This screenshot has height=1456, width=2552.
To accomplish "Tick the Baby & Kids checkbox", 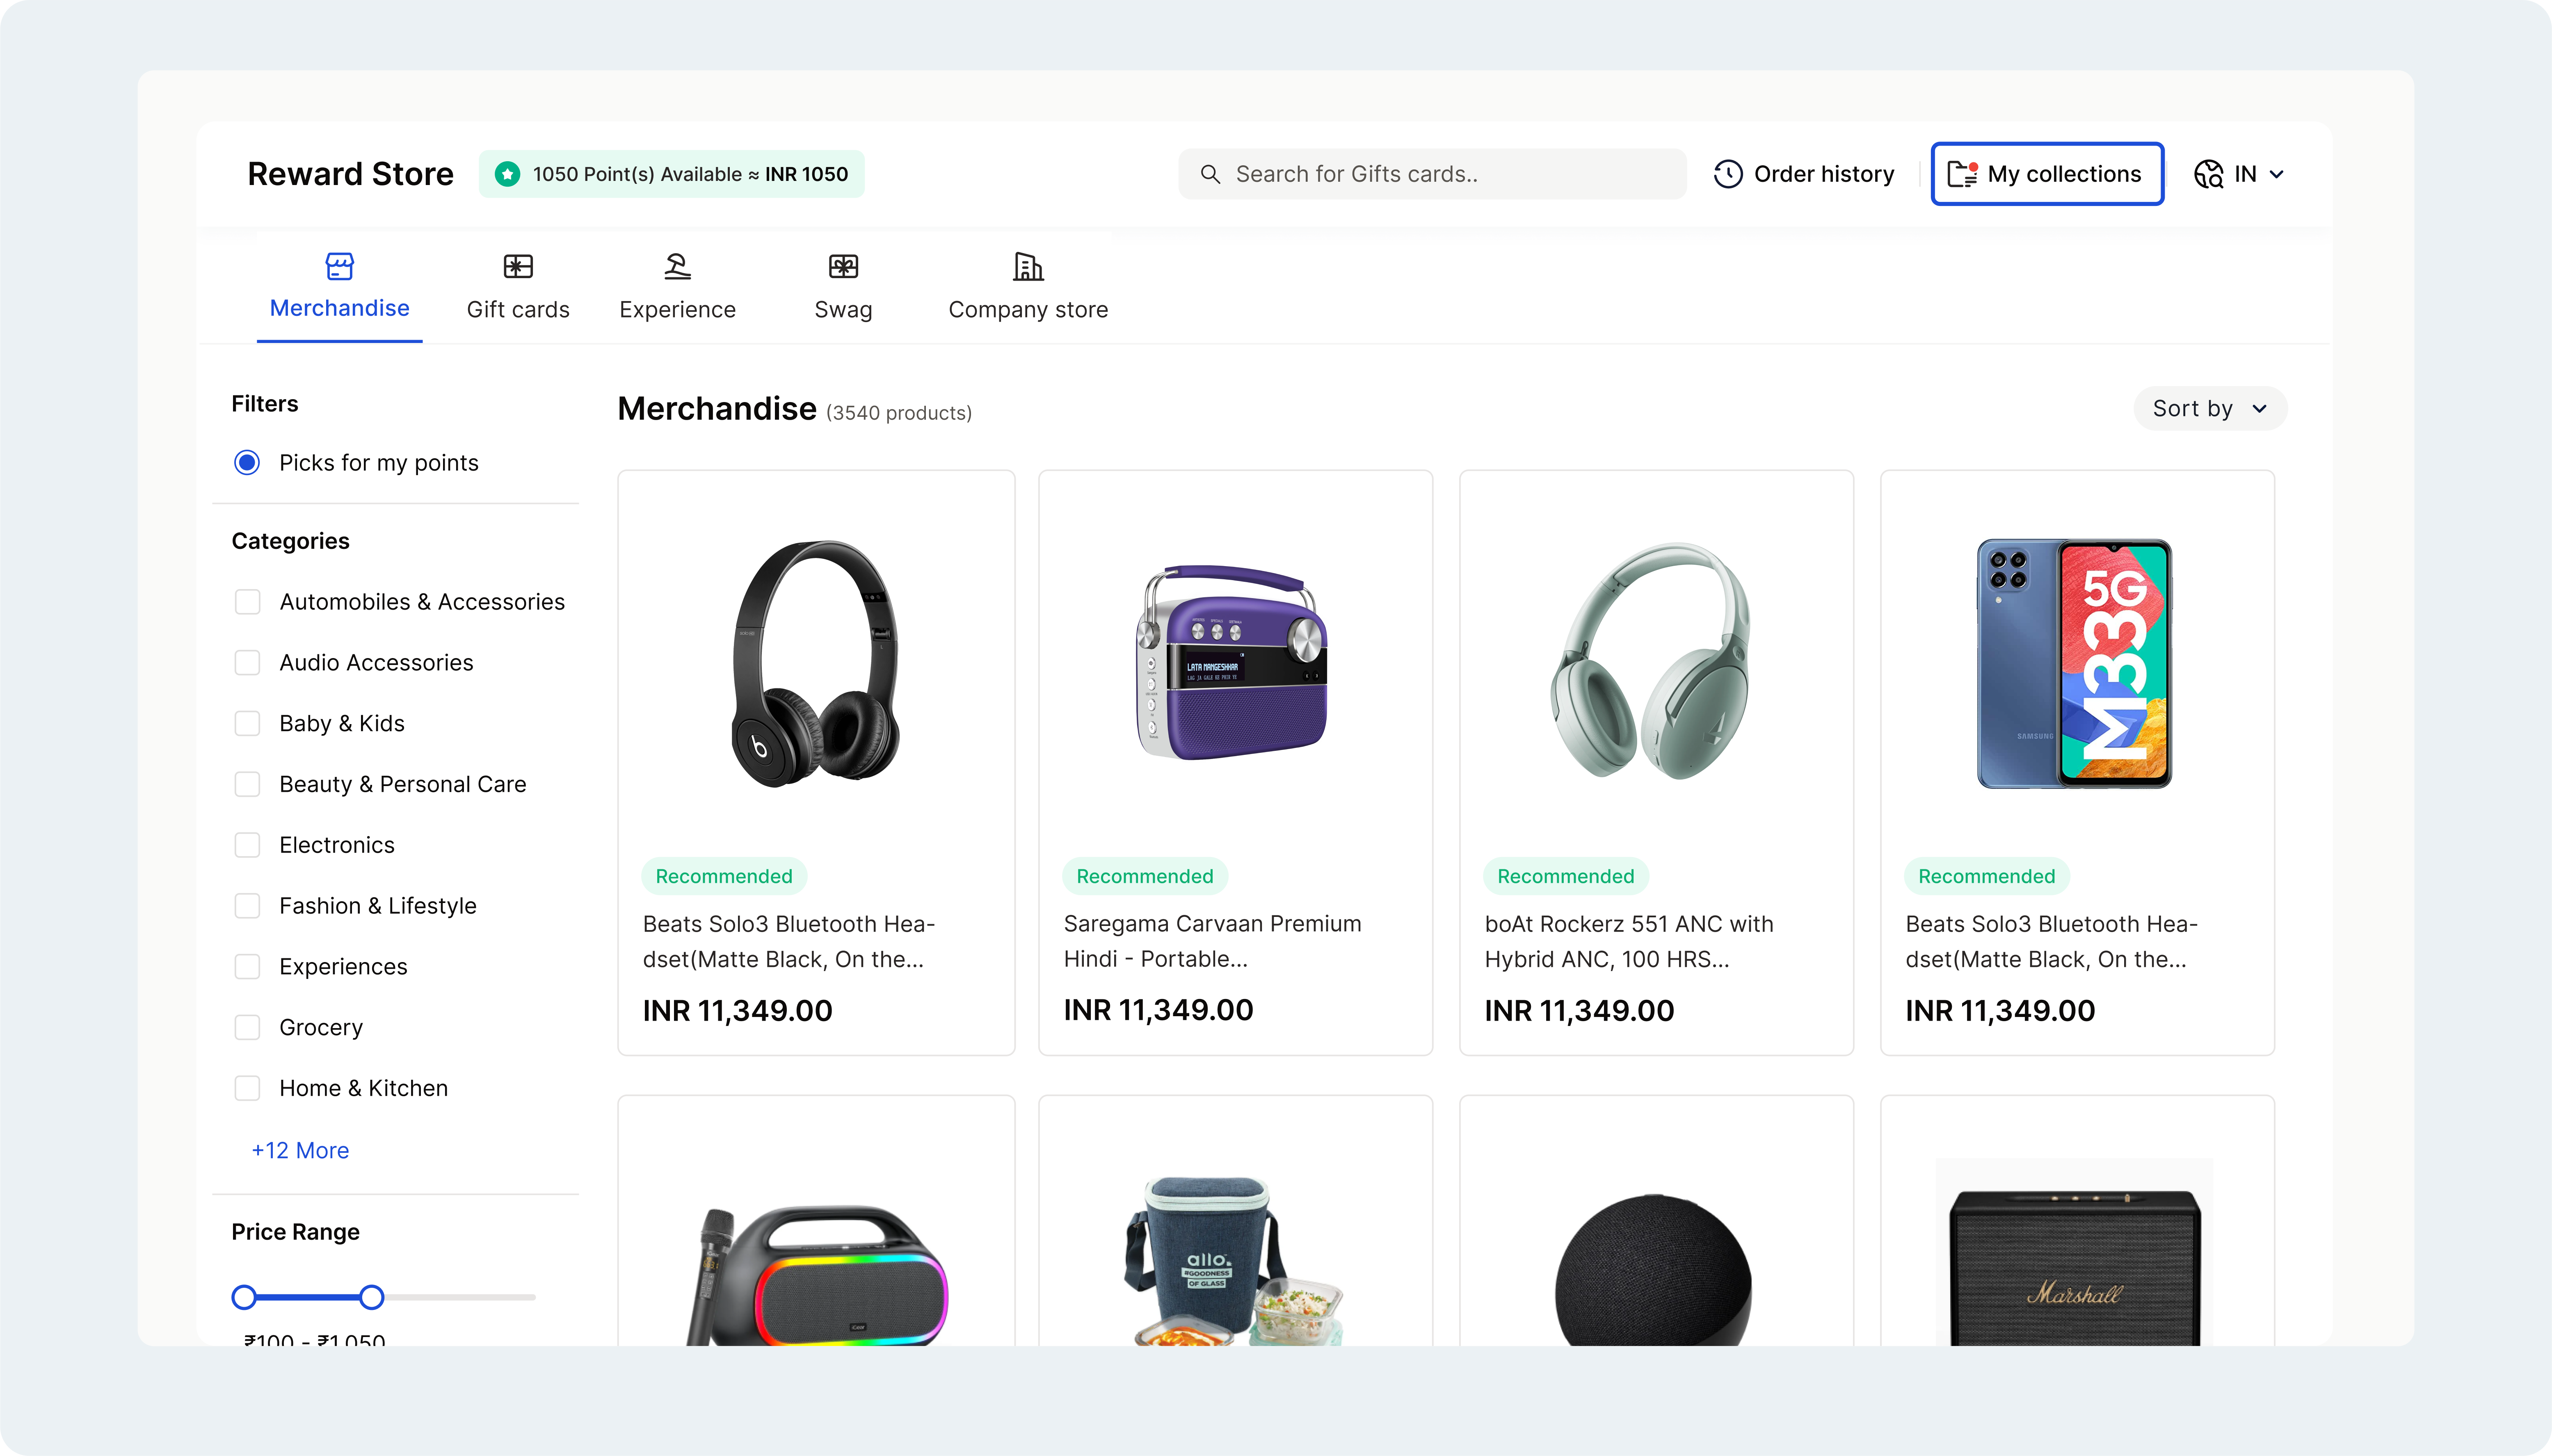I will 247,723.
